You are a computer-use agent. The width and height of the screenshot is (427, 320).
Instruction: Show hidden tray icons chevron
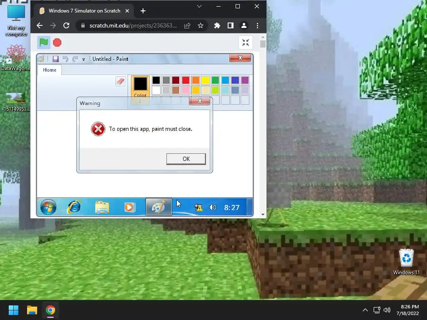pos(365,310)
